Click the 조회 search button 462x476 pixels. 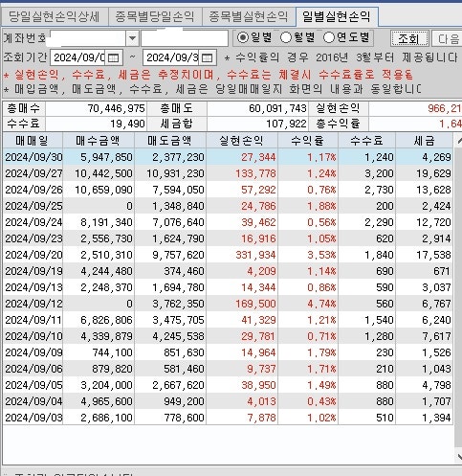click(x=409, y=38)
